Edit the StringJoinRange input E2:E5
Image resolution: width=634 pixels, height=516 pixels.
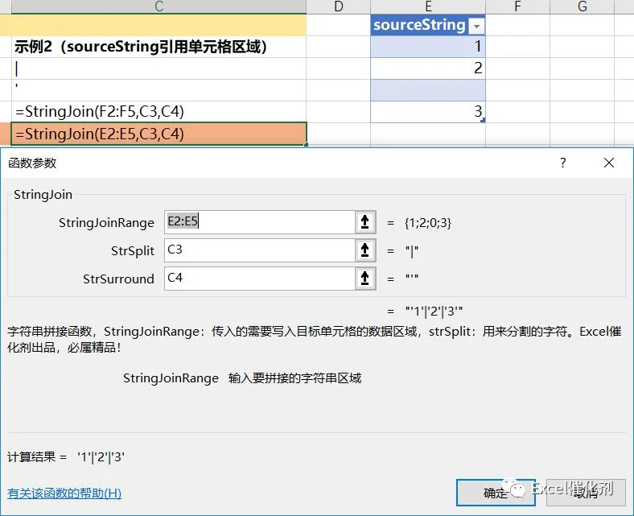[260, 222]
